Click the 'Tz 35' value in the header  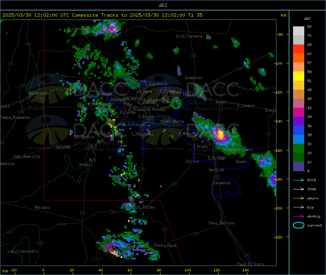[195, 15]
